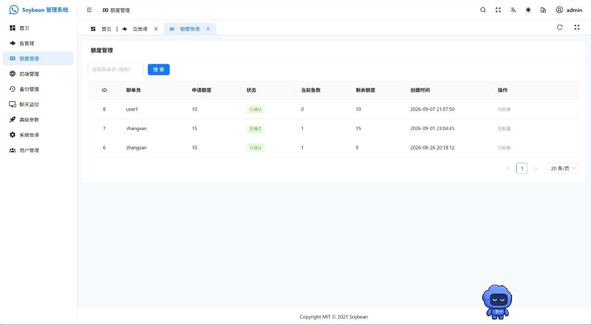Viewport: 591px width, 325px height.
Task: Open theme configuration icon
Action: tap(543, 10)
